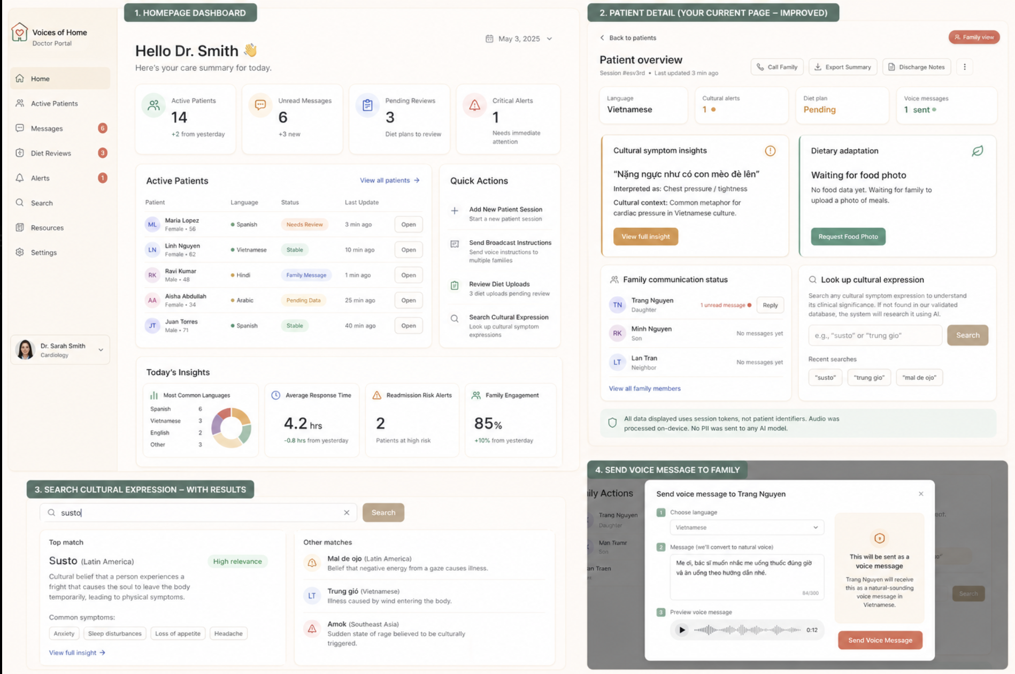Open Maria Lopez's patient record
Image resolution: width=1015 pixels, height=674 pixels.
tap(408, 225)
